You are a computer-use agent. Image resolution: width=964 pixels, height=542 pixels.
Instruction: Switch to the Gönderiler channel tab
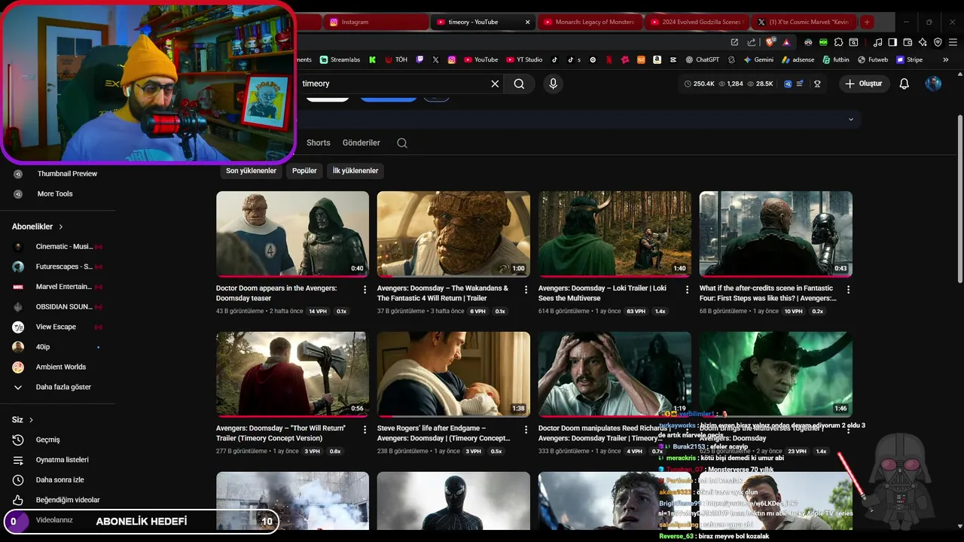pyautogui.click(x=361, y=143)
